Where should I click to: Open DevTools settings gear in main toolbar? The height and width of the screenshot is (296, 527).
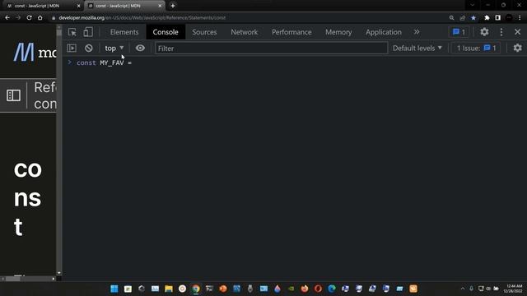pyautogui.click(x=484, y=32)
